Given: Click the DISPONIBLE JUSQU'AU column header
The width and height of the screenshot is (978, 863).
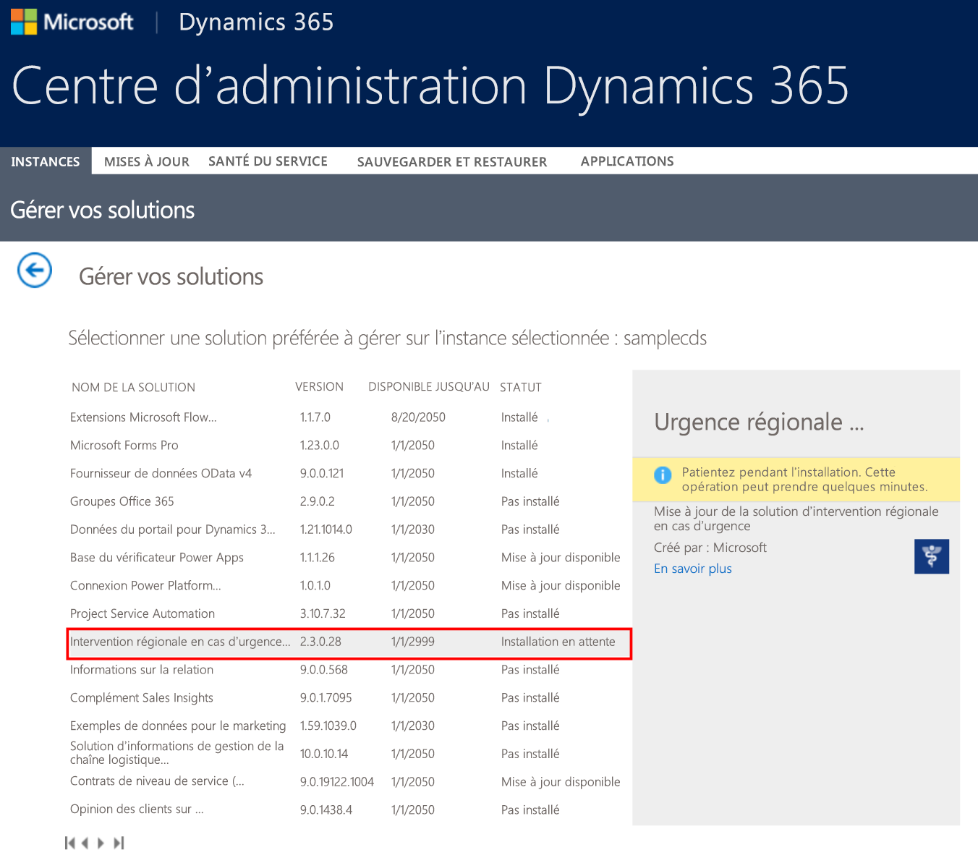Looking at the screenshot, I should tap(429, 387).
